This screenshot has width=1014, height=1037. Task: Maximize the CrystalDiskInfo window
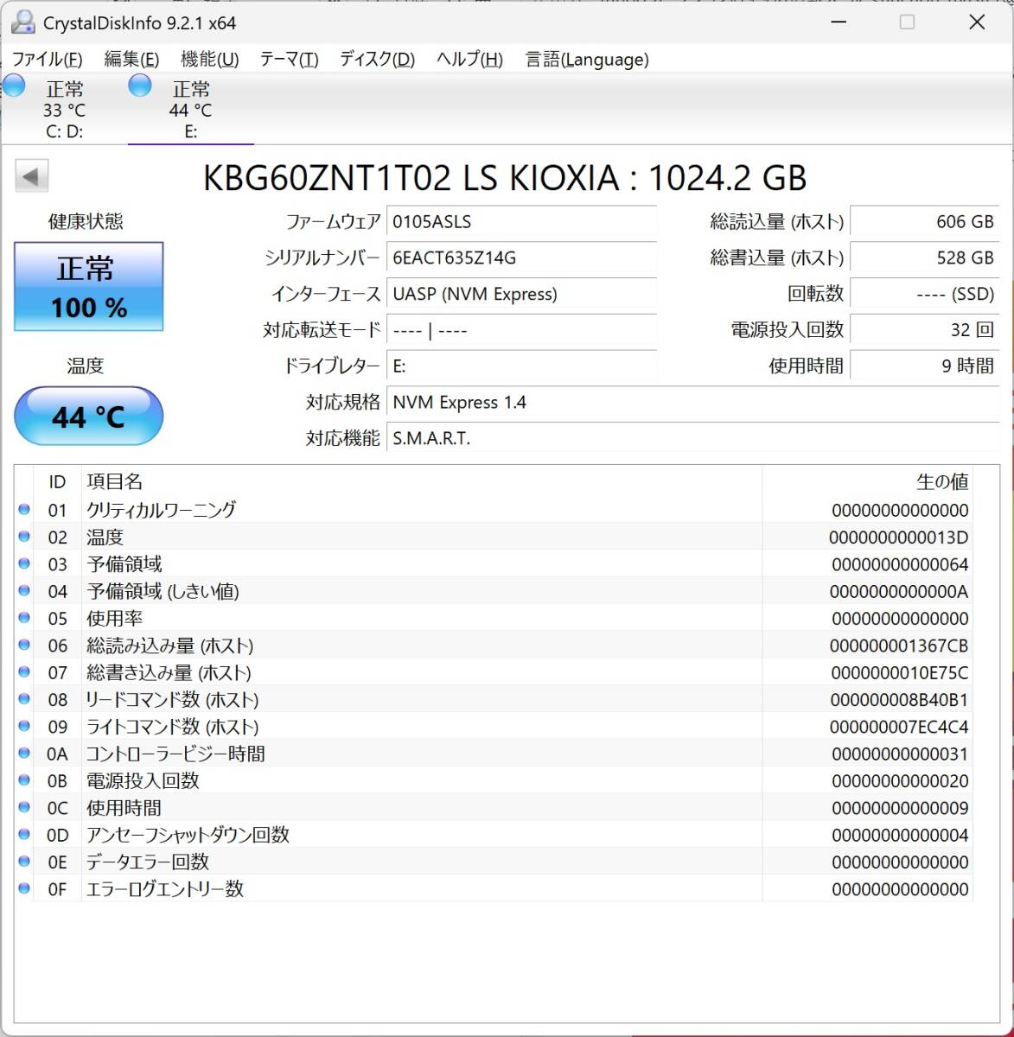[907, 22]
